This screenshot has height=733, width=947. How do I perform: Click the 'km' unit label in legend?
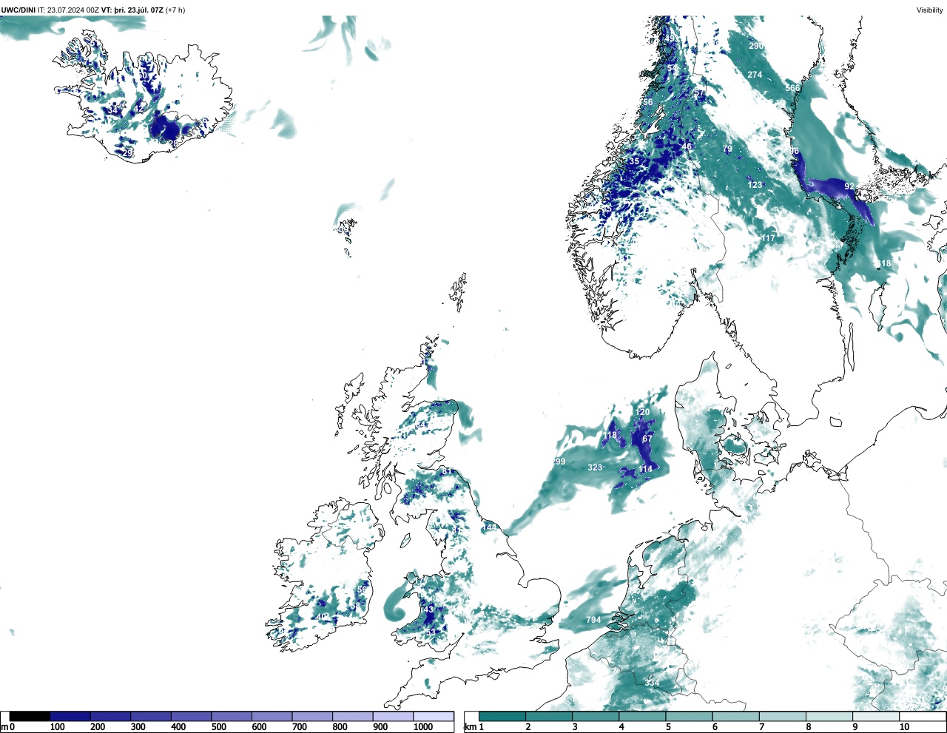point(471,727)
